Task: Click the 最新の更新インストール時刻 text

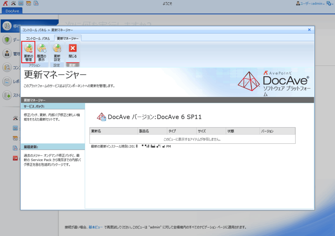Action: (x=131, y=147)
